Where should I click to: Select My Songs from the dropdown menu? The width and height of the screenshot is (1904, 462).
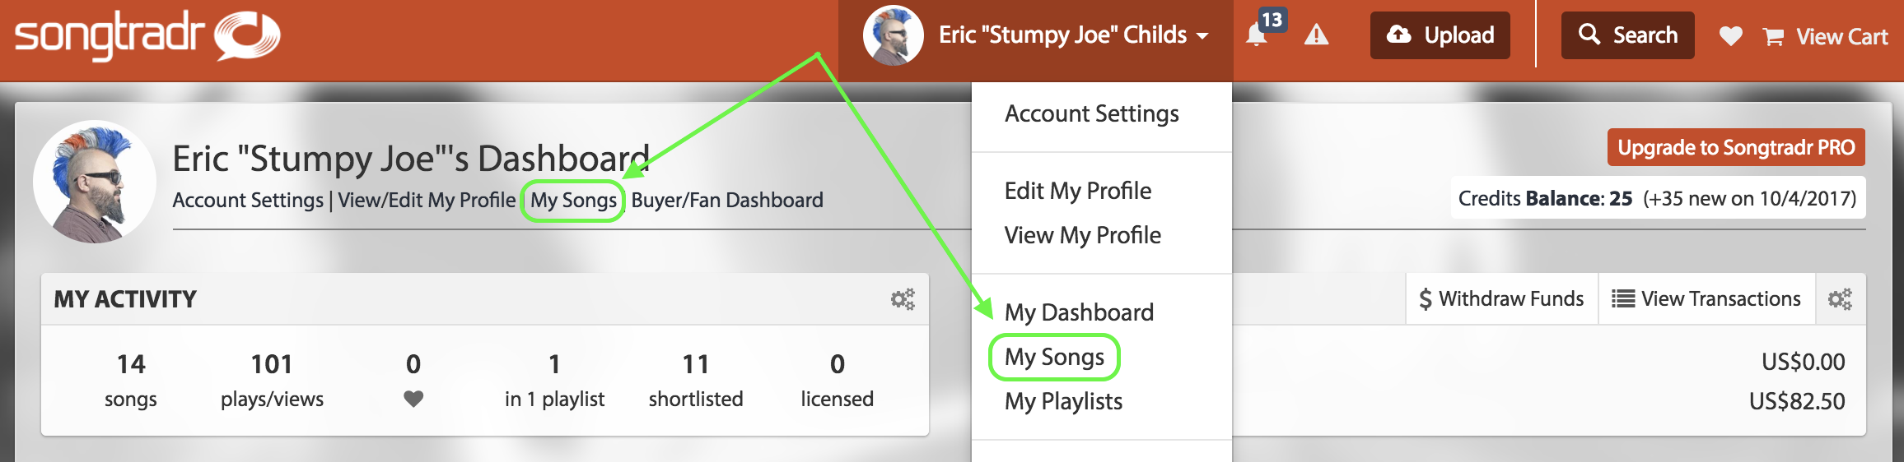click(1054, 357)
